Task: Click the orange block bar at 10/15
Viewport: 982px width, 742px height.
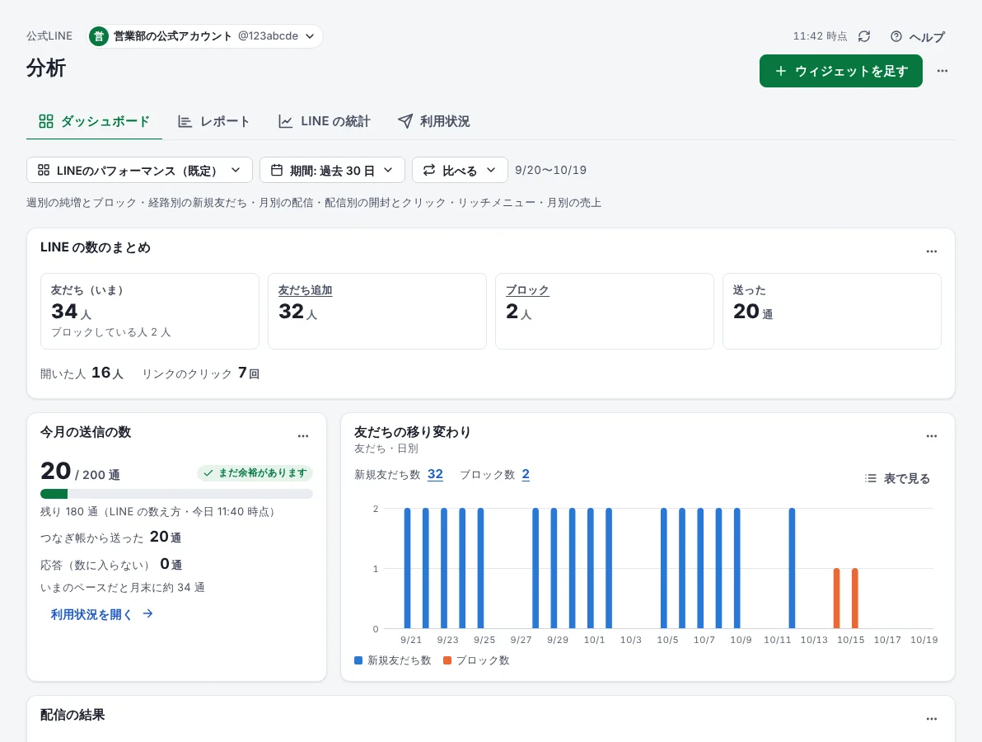Action: tap(855, 598)
